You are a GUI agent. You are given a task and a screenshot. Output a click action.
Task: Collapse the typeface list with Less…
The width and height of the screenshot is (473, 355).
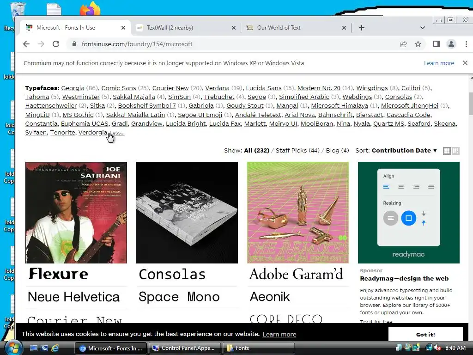pos(117,133)
